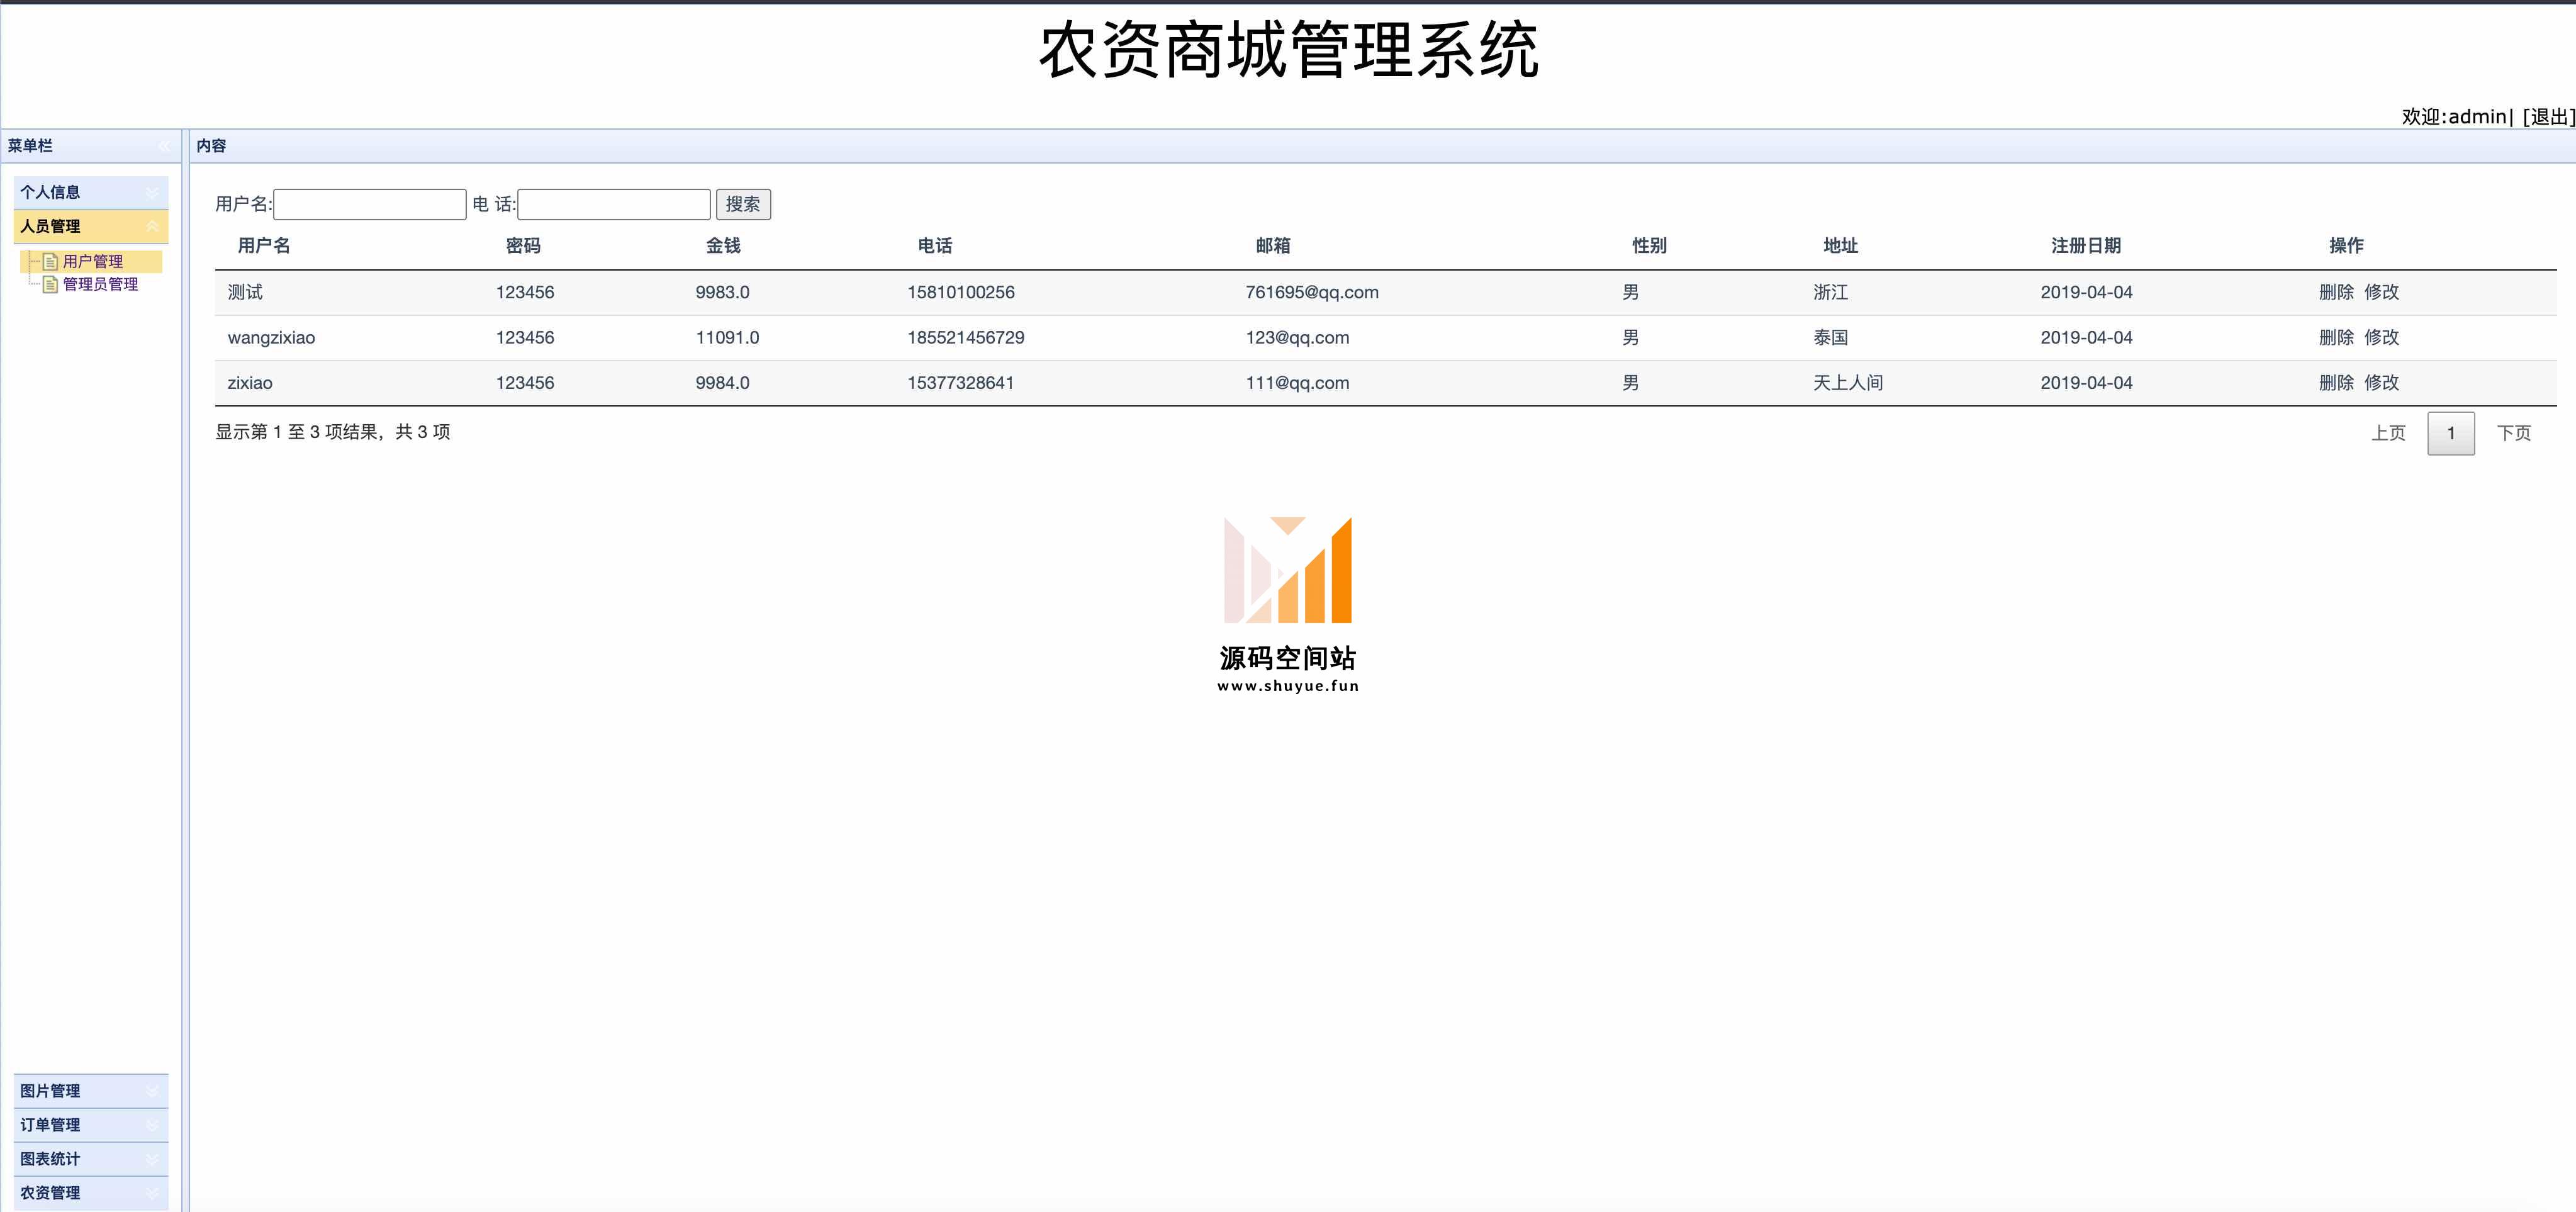The image size is (2576, 1212).
Task: Delete the zixiao user row
Action: 2336,383
